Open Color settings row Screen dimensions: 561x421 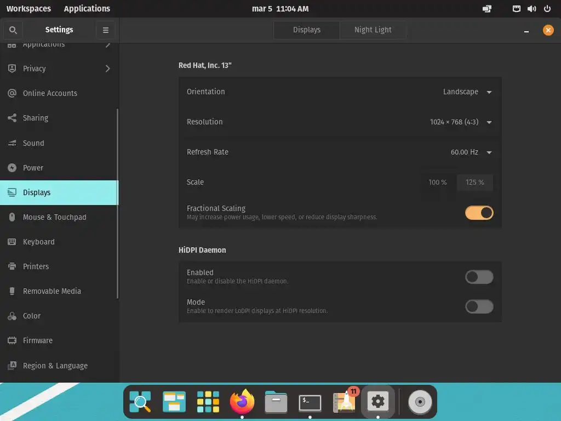59,316
